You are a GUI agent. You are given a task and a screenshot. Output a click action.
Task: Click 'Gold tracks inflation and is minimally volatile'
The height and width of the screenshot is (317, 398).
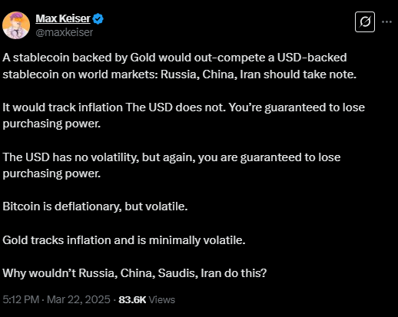tap(124, 240)
